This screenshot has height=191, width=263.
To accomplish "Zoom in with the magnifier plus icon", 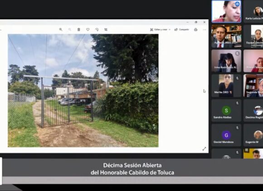I will (x=61, y=30).
